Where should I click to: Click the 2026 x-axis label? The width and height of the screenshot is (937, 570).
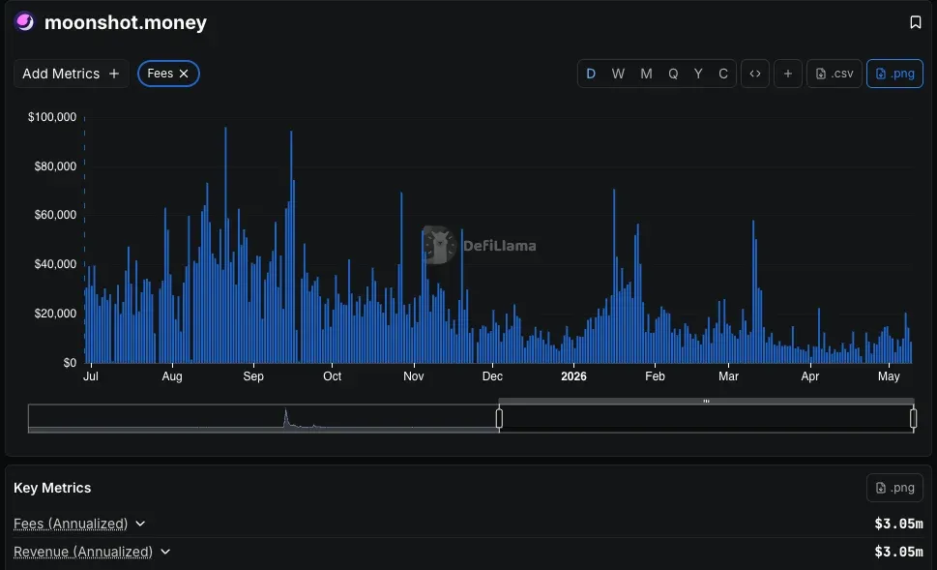tap(573, 376)
